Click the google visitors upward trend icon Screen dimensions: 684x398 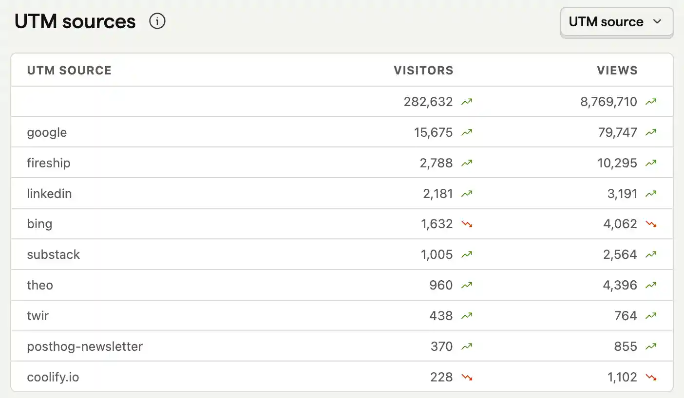(467, 132)
